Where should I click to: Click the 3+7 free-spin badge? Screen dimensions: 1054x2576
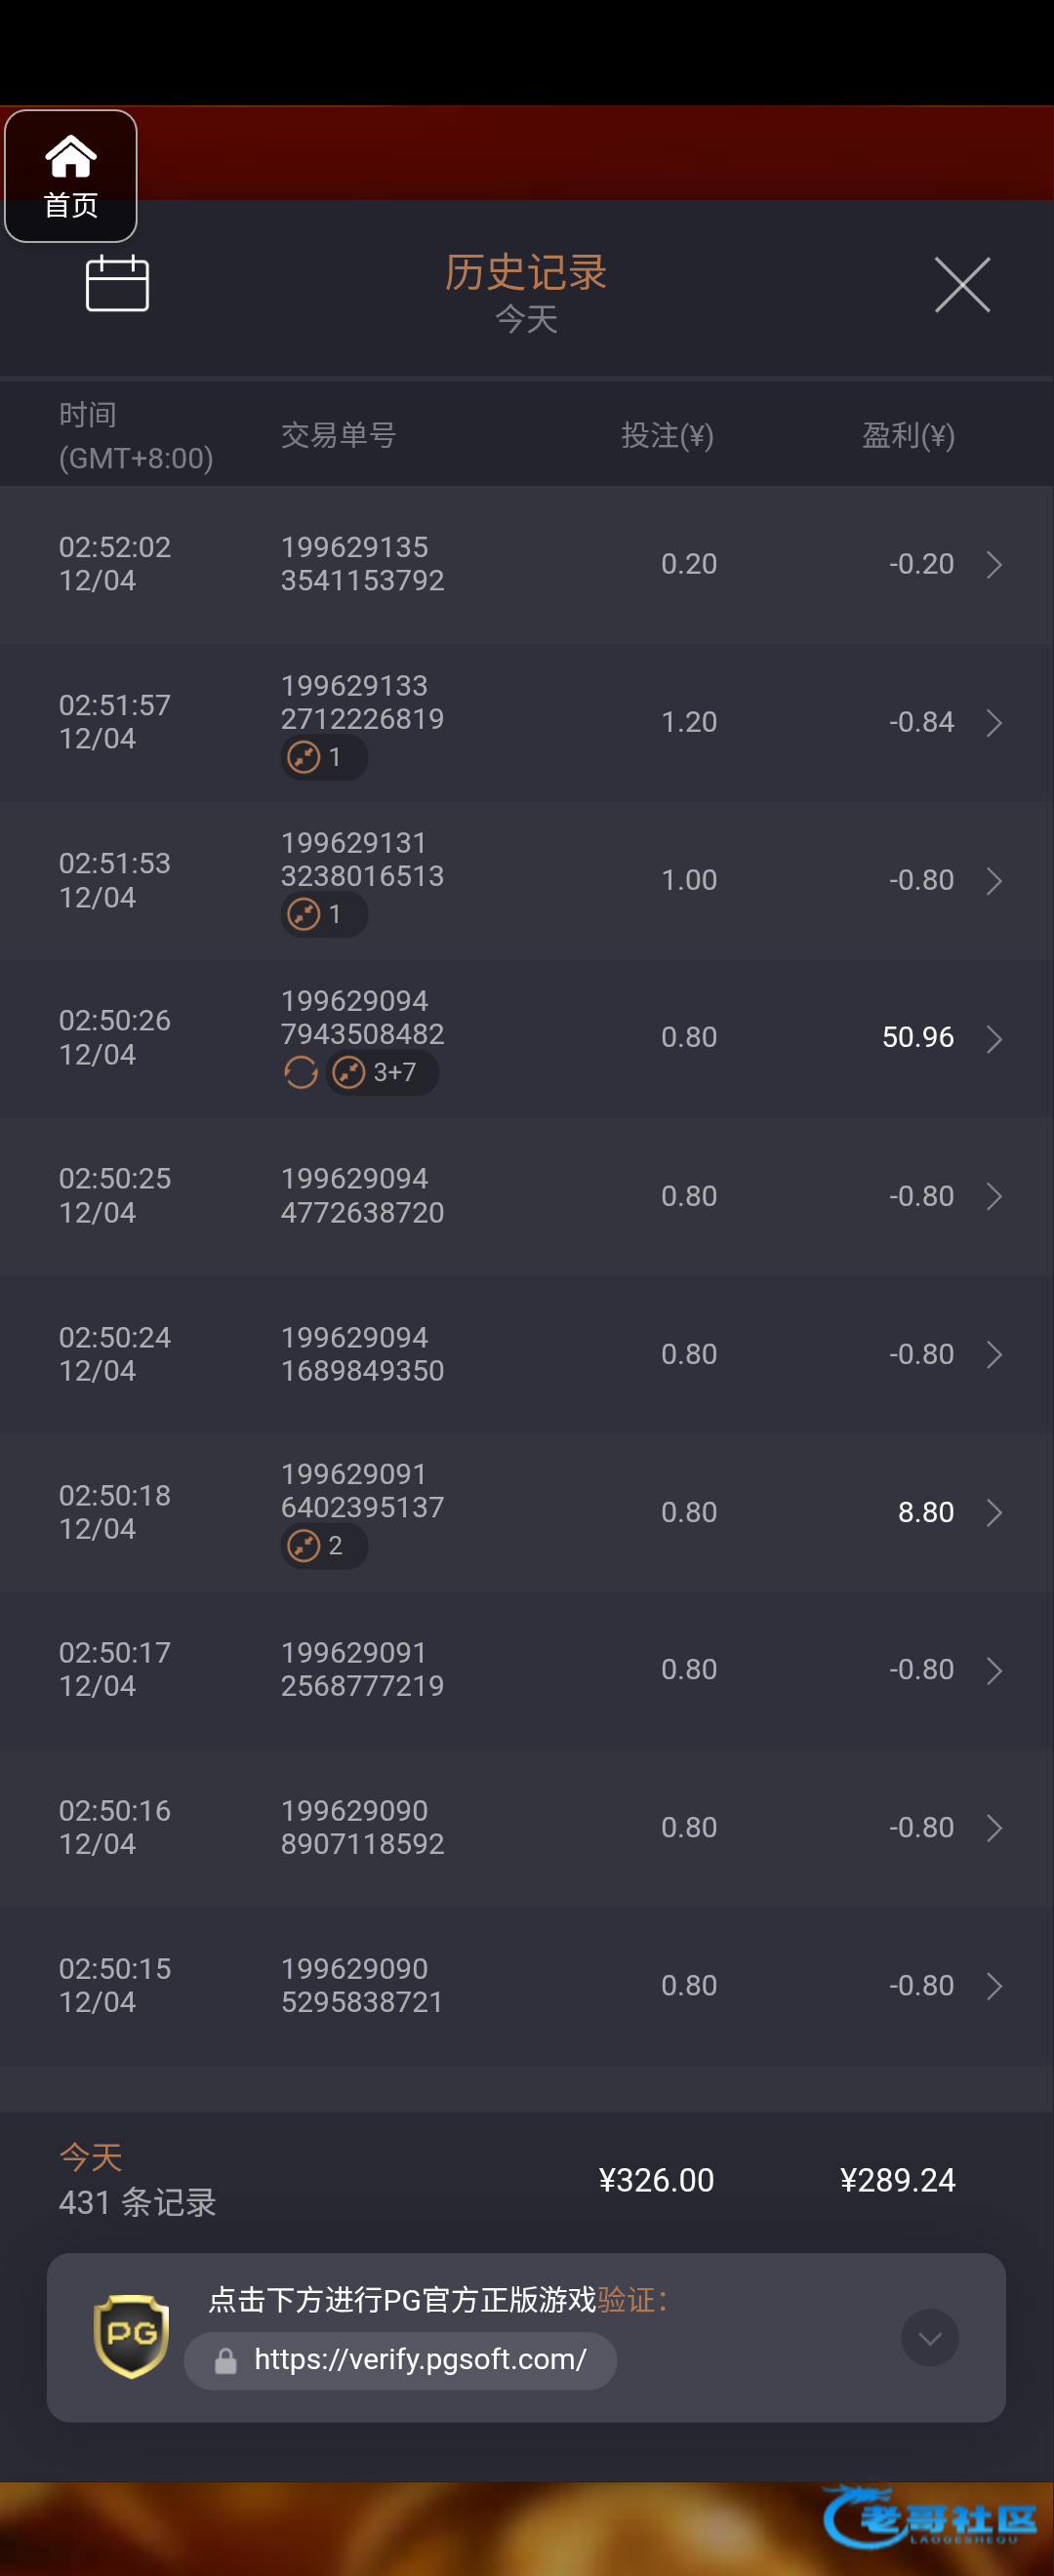pos(382,1072)
